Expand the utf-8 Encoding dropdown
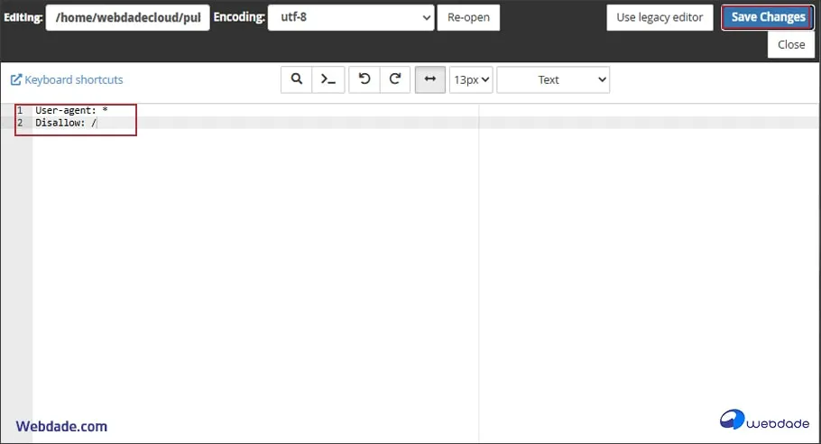 tap(351, 17)
